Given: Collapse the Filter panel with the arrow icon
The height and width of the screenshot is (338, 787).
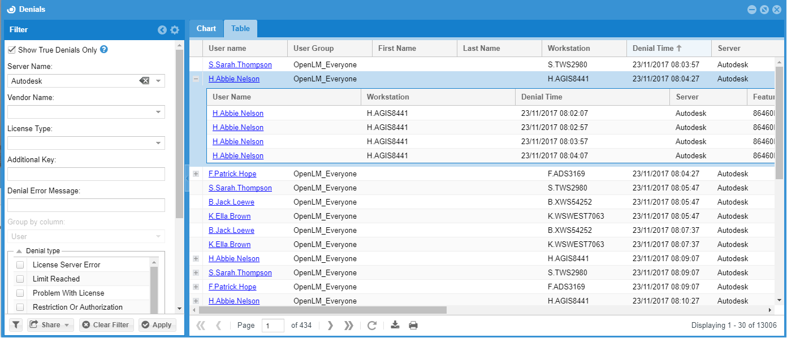Looking at the screenshot, I should click(x=162, y=30).
